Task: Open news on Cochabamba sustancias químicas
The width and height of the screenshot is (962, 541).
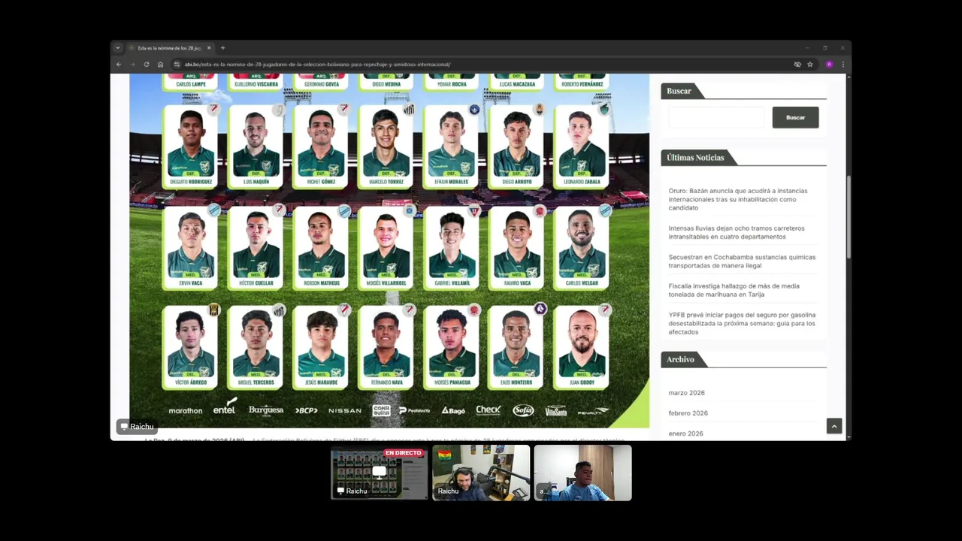Action: (x=742, y=261)
